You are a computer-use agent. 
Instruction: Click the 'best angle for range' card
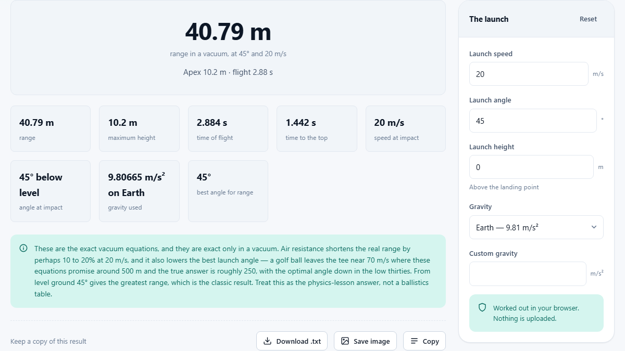tap(228, 191)
